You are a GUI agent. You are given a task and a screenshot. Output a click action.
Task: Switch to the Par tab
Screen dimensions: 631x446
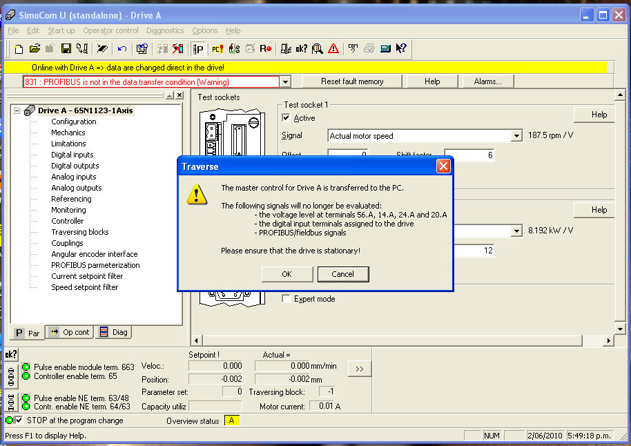(x=28, y=333)
